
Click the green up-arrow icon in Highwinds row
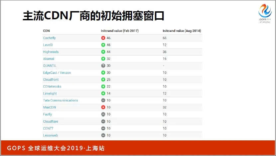point(103,52)
